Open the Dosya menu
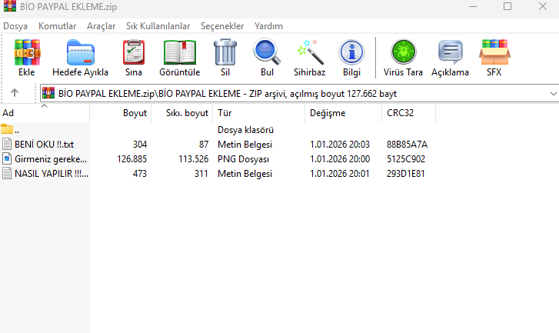Viewport: 559px width, 333px height. (x=15, y=26)
